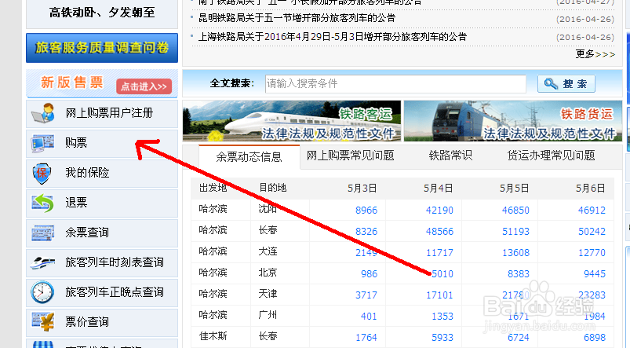Screen dimensions: 630x348
Task: Select the 铁路常识 tab
Action: tap(450, 156)
